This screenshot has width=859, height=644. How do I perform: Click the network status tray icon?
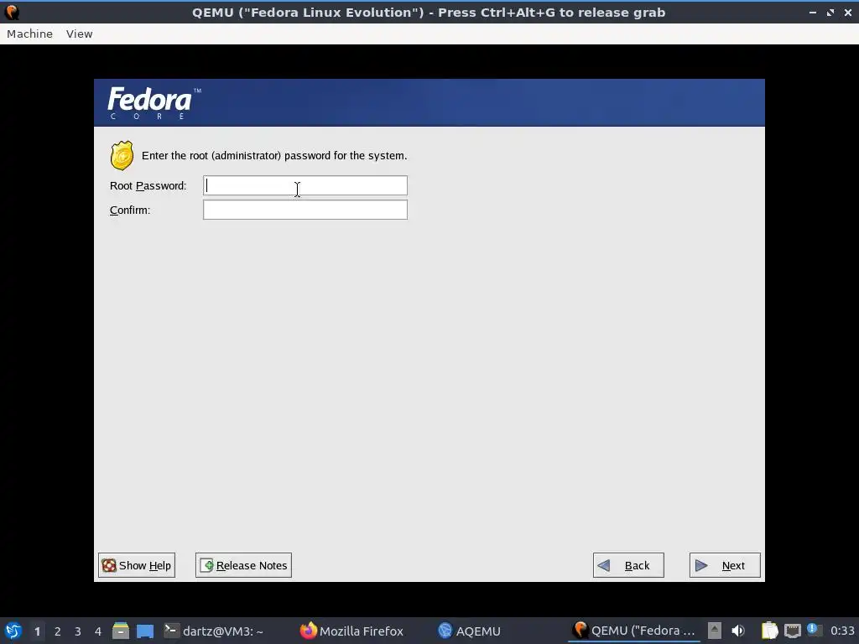tap(792, 631)
